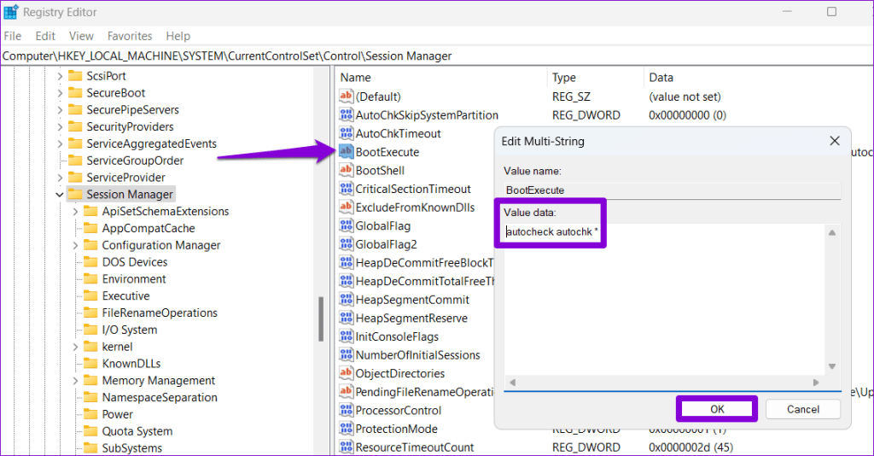Select the I/O System subkey
Viewport: 874px width, 456px height.
click(x=130, y=330)
